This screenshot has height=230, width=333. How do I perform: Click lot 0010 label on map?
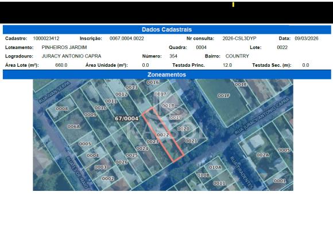point(100,108)
